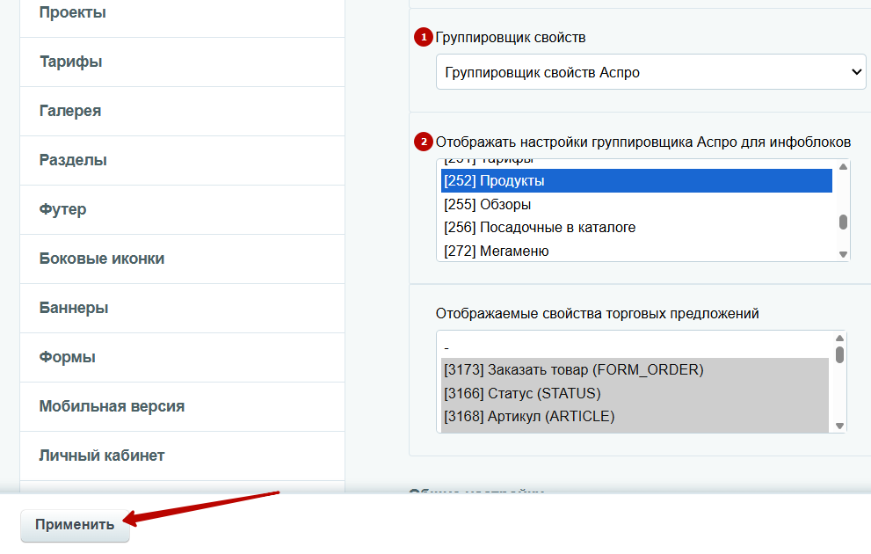Open the Проекты sidebar section
This screenshot has width=871, height=554.
(x=73, y=13)
